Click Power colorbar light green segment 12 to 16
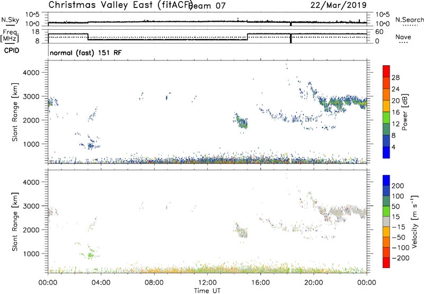 pyautogui.click(x=386, y=117)
